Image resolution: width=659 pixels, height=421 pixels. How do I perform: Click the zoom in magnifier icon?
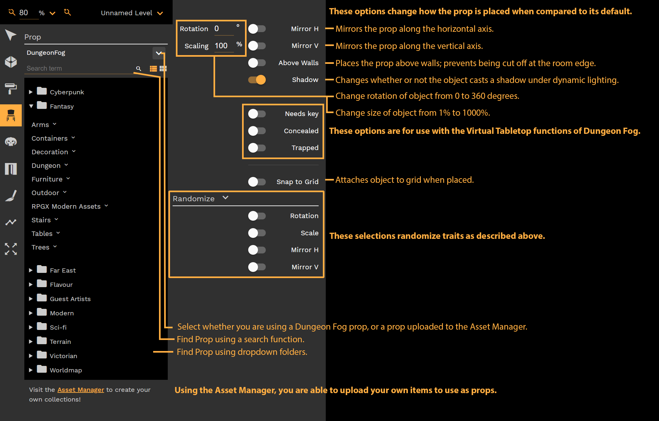tap(67, 12)
